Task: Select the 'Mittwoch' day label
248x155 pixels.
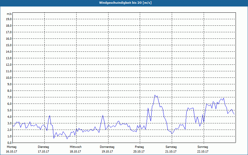Action: click(76, 147)
